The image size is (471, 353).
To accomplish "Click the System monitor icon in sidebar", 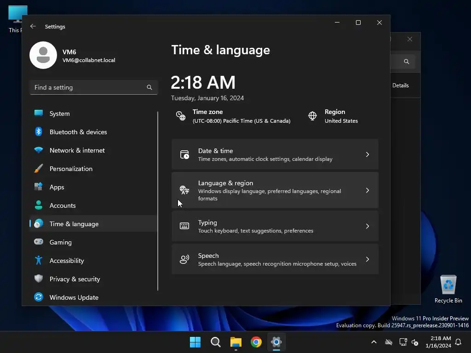I will pos(39,114).
